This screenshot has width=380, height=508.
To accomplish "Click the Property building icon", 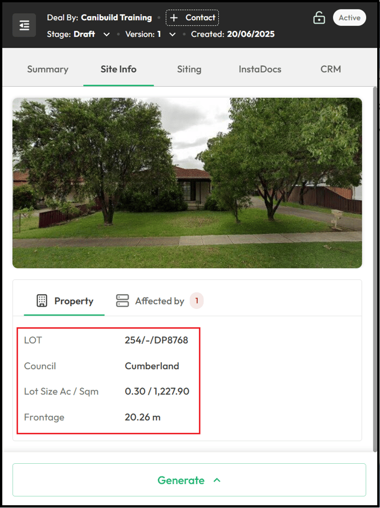I will [x=42, y=301].
